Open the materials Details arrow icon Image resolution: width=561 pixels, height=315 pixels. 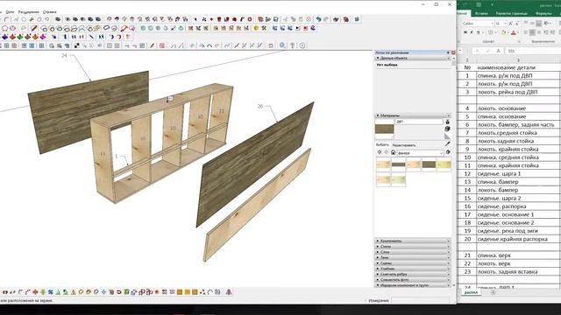[447, 152]
